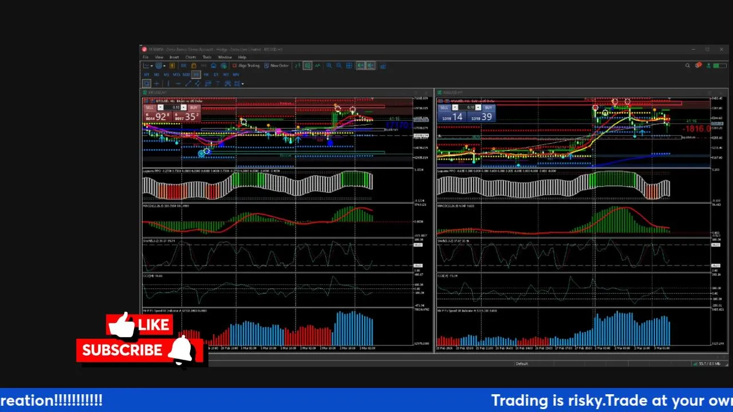Click the orange shopping bag market icon
The image size is (733, 412).
(194, 66)
